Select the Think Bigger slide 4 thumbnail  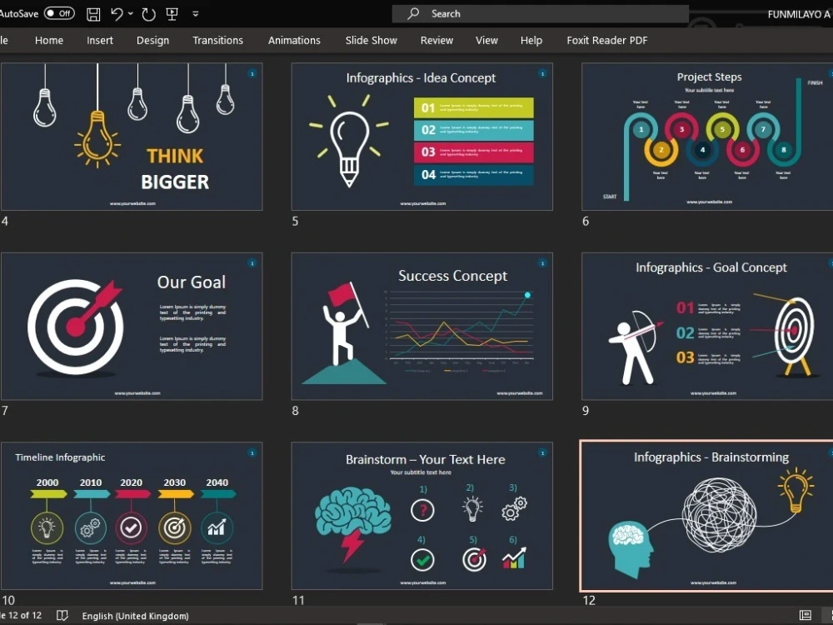pyautogui.click(x=132, y=137)
